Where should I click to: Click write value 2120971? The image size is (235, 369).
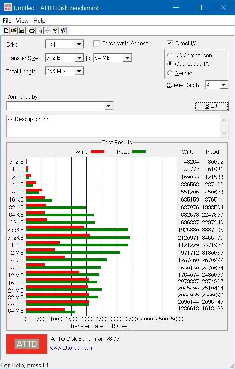189,238
